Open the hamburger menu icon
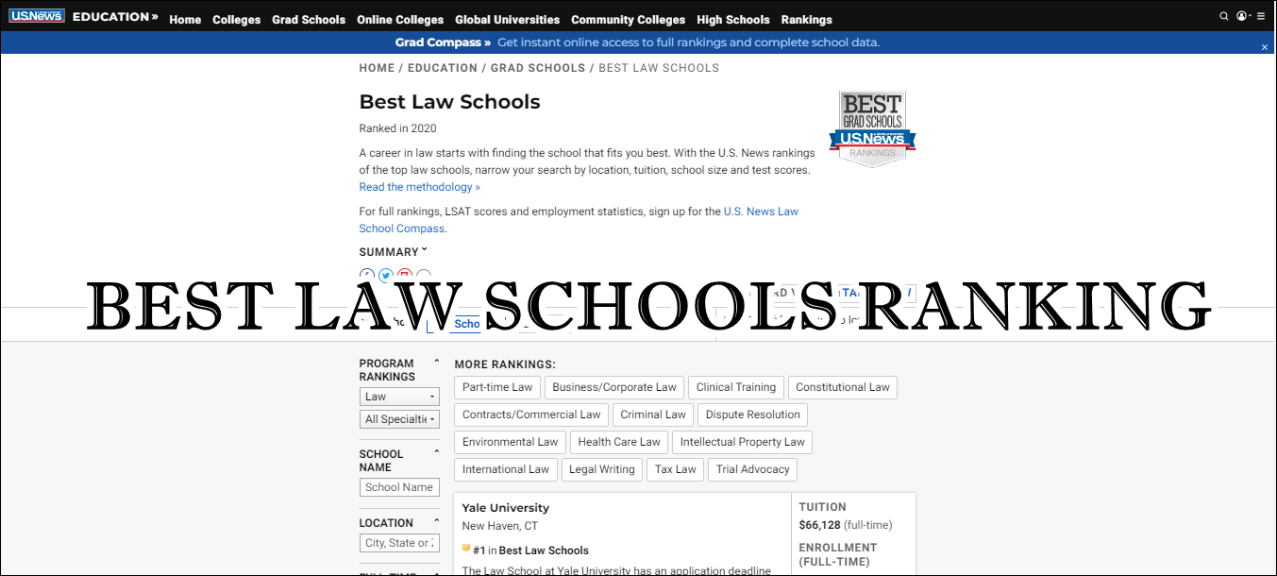This screenshot has width=1277, height=576. (1261, 16)
